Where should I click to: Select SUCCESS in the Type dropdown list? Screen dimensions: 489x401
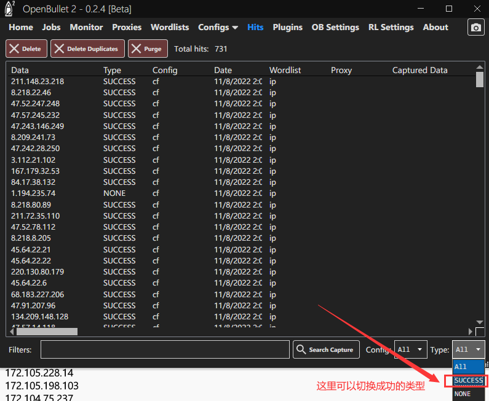click(x=468, y=381)
